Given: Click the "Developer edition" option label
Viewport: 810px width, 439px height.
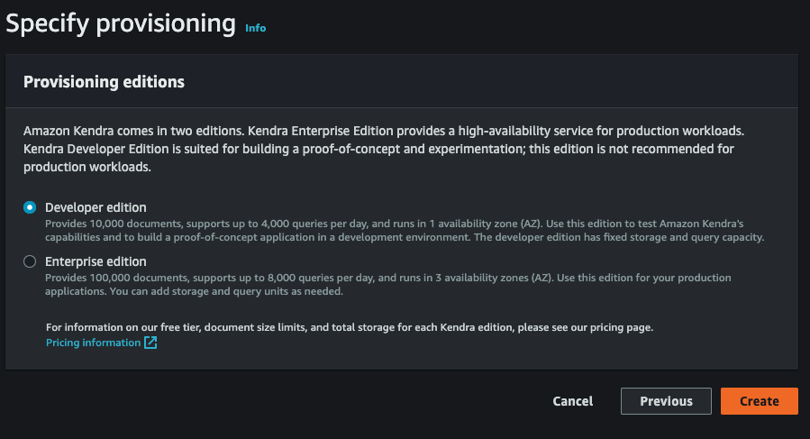Looking at the screenshot, I should 96,207.
